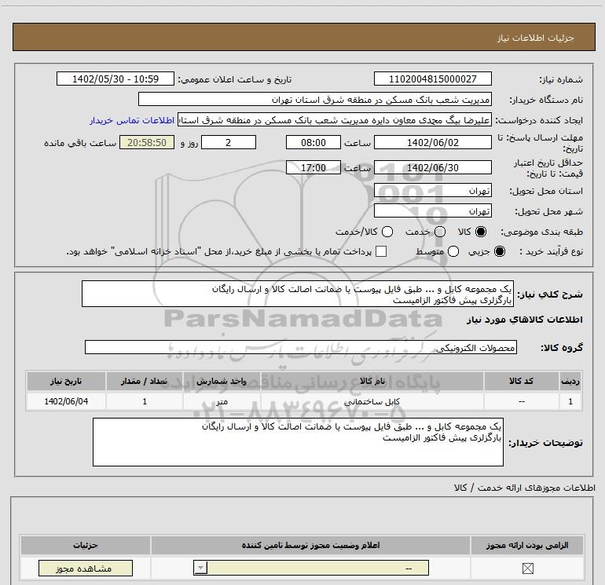
Task: Select the کالا/خدمت radio button
Action: [x=387, y=232]
